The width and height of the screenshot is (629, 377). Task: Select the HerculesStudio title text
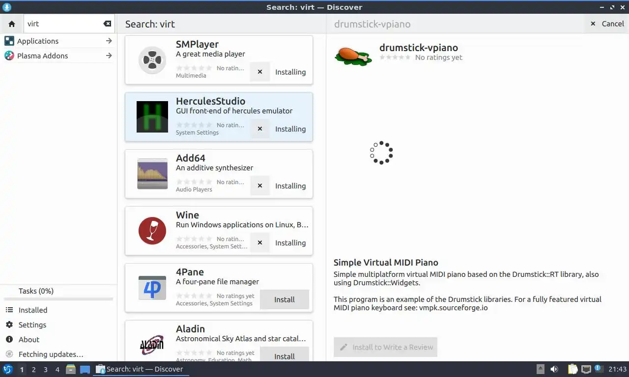(x=210, y=101)
